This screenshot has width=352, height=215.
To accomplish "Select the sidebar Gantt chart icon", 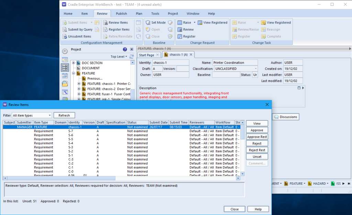I will 65,92.
